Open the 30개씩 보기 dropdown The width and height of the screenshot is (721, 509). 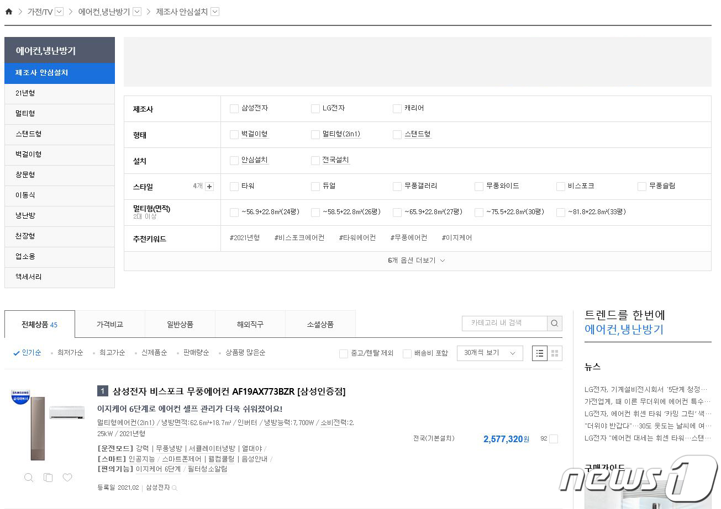pos(490,353)
